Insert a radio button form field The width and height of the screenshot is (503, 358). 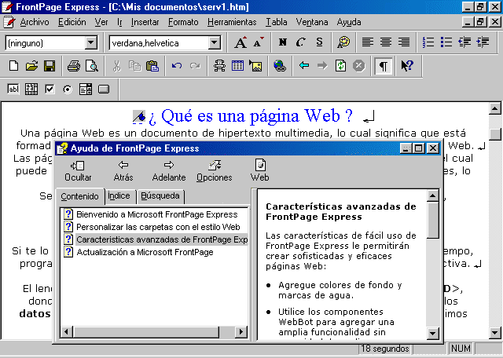click(68, 89)
